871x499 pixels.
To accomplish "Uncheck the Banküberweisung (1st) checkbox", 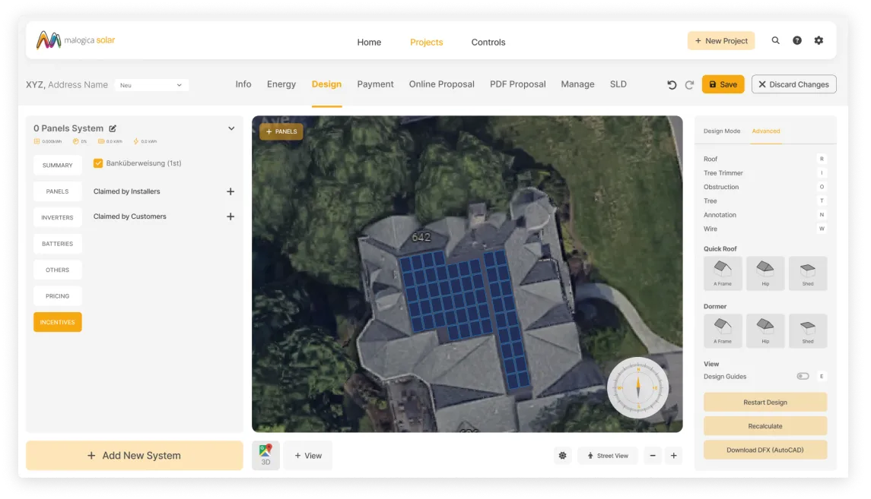I will (98, 163).
